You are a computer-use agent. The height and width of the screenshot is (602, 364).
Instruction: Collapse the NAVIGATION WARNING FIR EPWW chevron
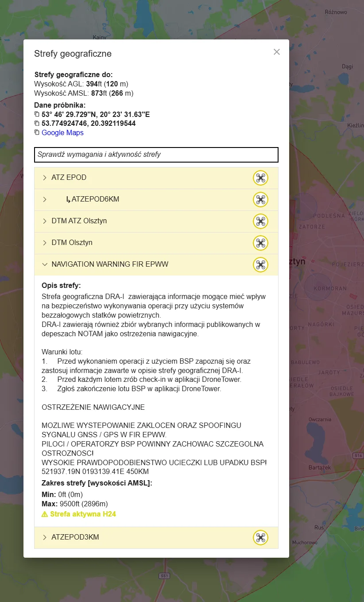(x=45, y=264)
